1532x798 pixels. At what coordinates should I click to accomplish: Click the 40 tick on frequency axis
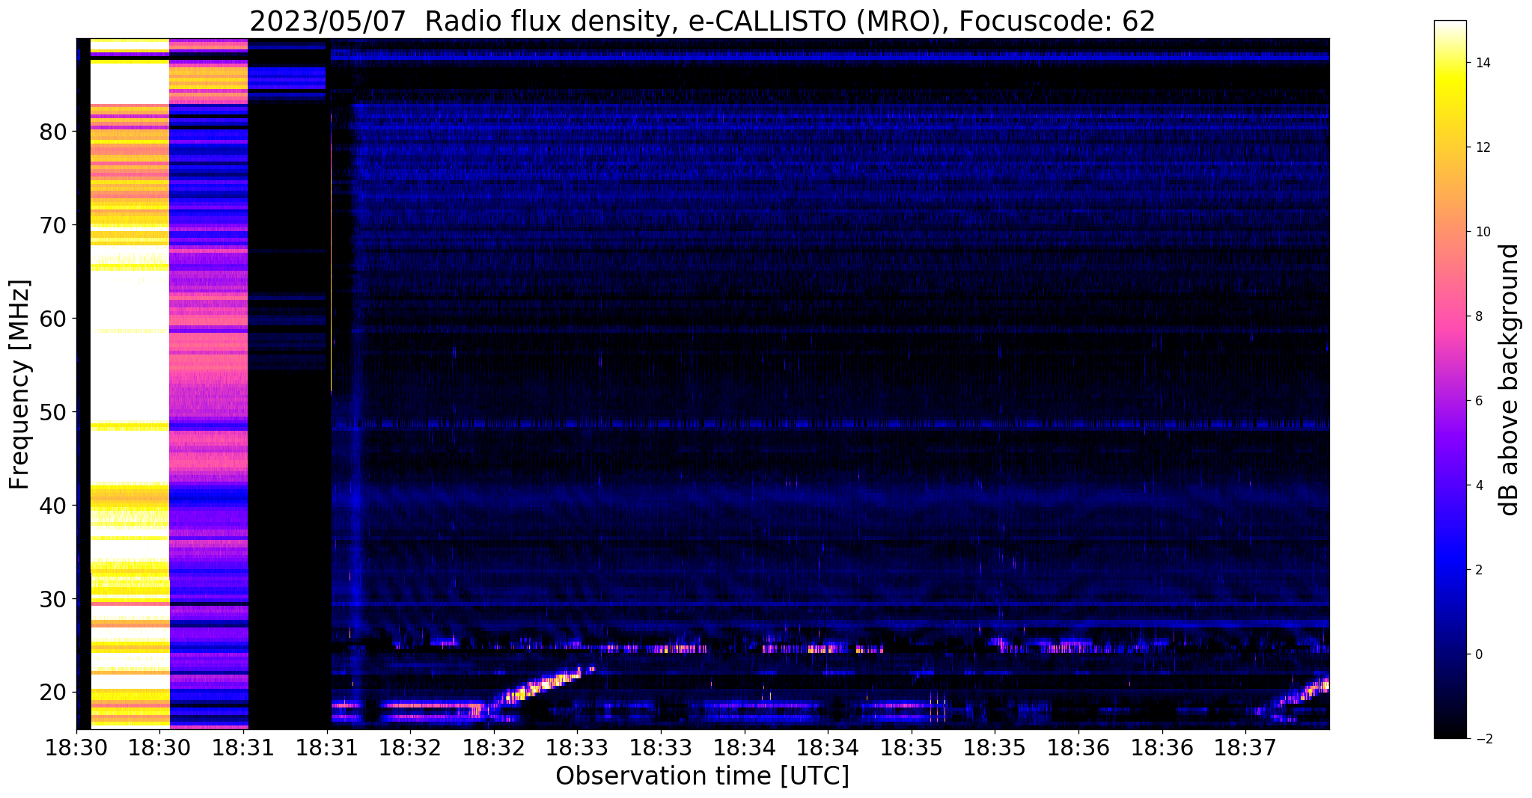point(53,506)
